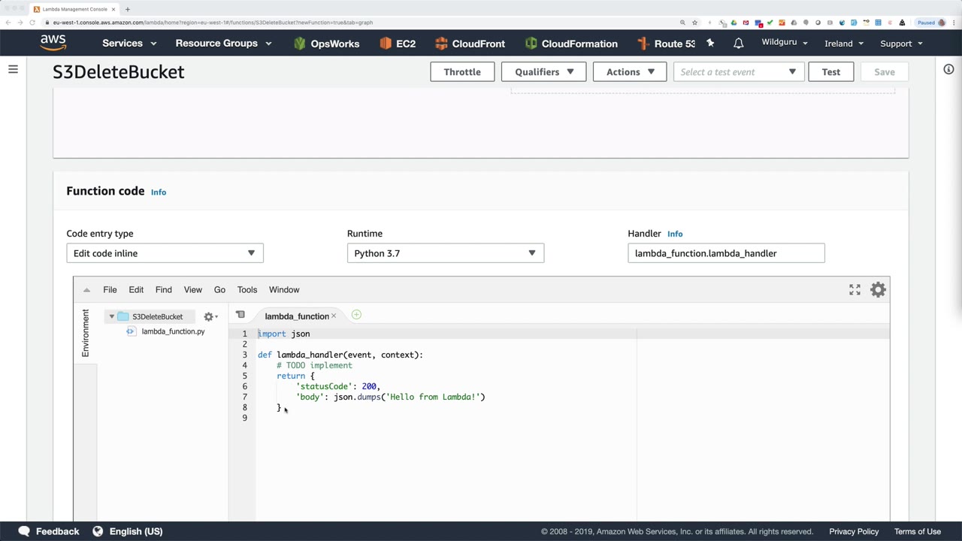
Task: Open new tab with green plus icon
Action: tap(356, 316)
